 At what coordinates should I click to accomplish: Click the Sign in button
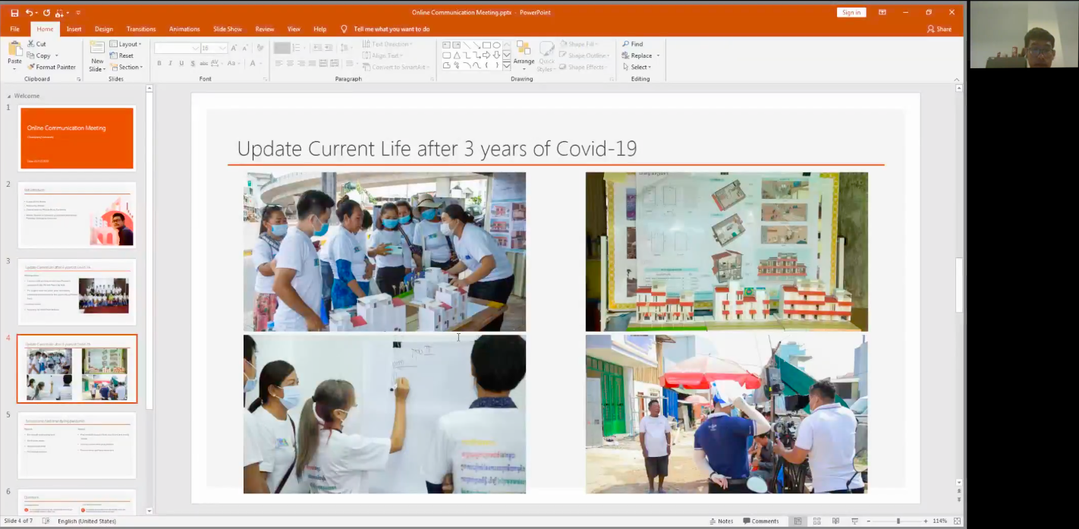pos(851,12)
